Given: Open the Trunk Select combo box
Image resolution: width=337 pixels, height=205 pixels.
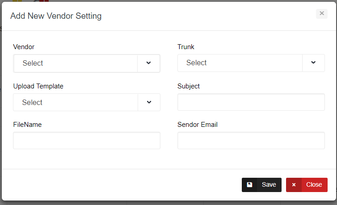Looking at the screenshot, I should pyautogui.click(x=240, y=63).
